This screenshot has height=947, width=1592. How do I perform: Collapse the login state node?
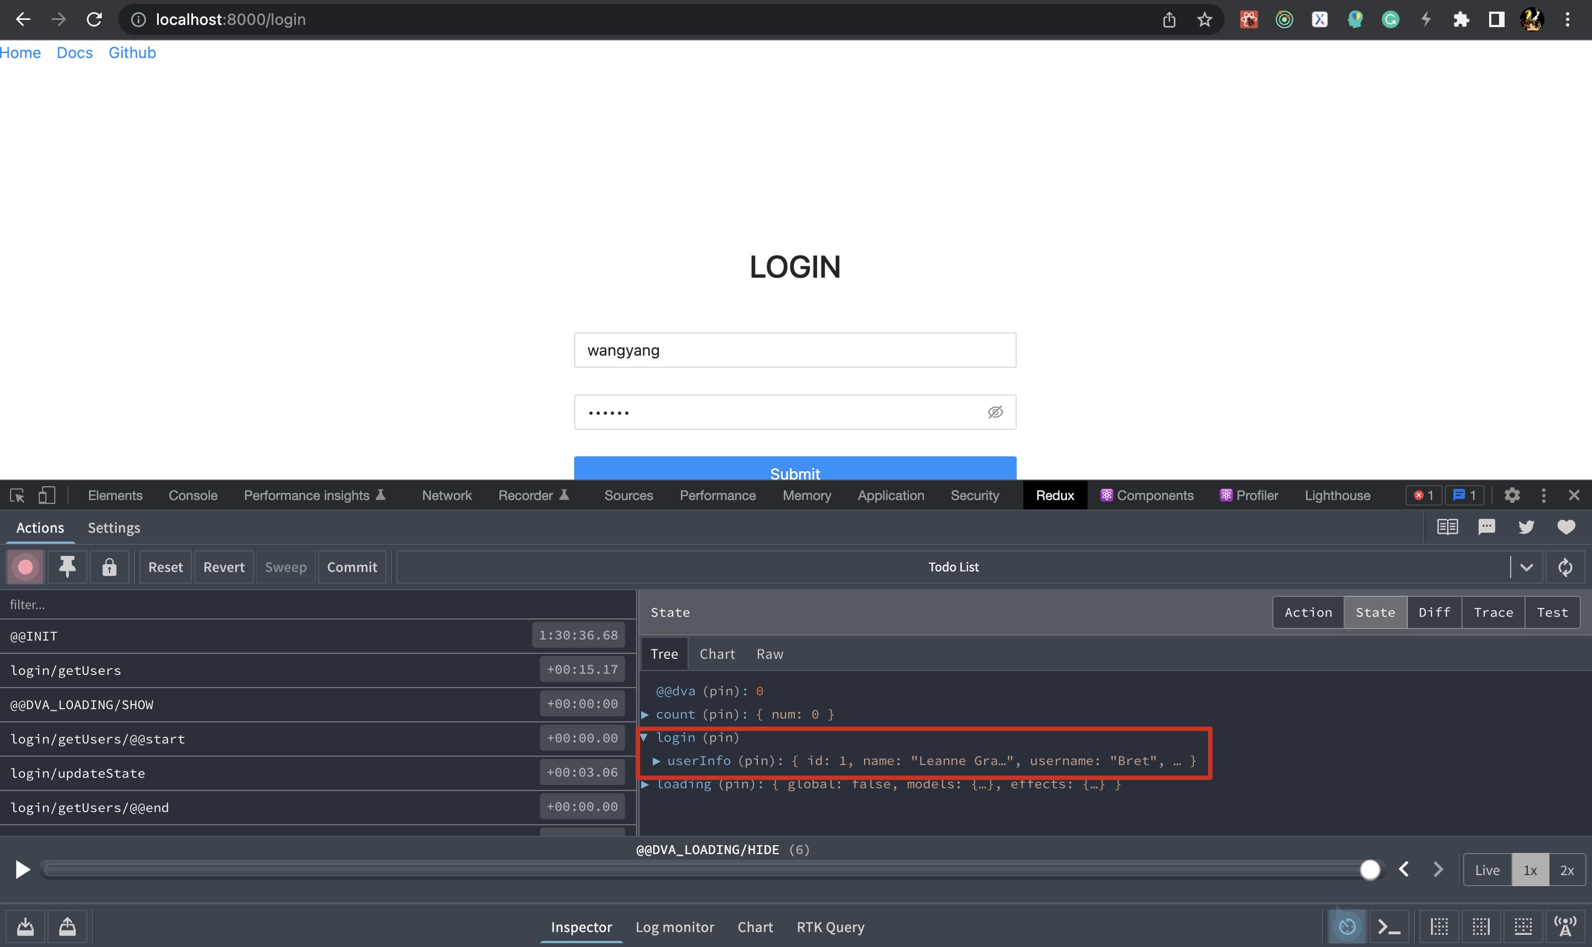(x=644, y=738)
